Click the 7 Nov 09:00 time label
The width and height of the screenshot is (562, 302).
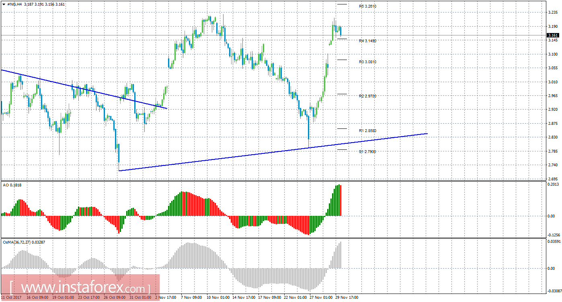point(191,298)
